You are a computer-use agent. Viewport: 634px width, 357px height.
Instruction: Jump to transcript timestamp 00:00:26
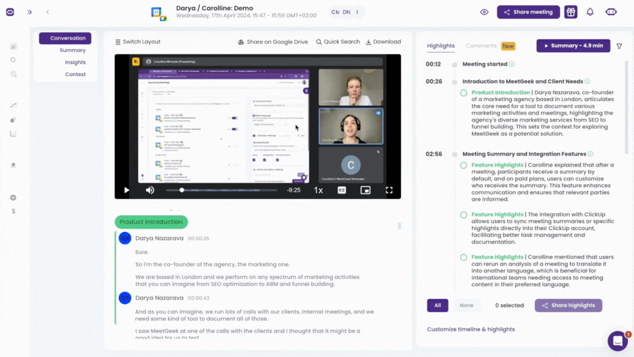click(198, 239)
